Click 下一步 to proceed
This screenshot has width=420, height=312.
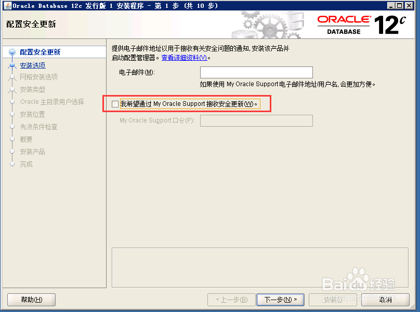point(280,300)
